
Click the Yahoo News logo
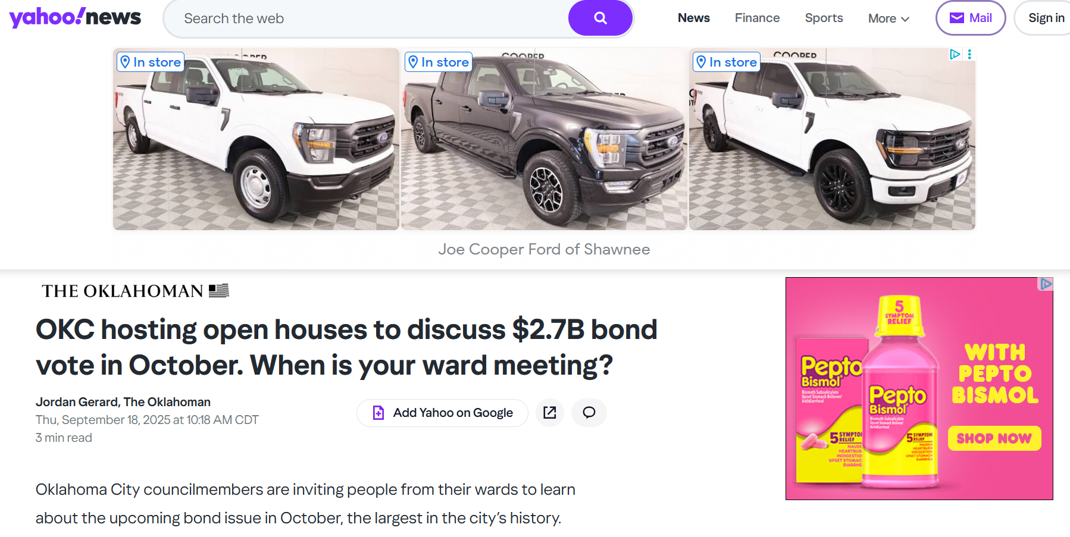click(x=75, y=18)
